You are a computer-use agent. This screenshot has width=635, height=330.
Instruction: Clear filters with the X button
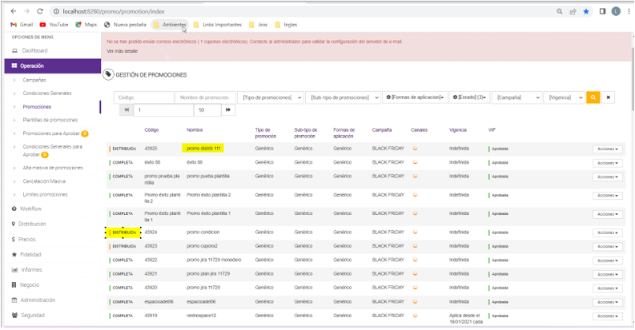tap(609, 97)
